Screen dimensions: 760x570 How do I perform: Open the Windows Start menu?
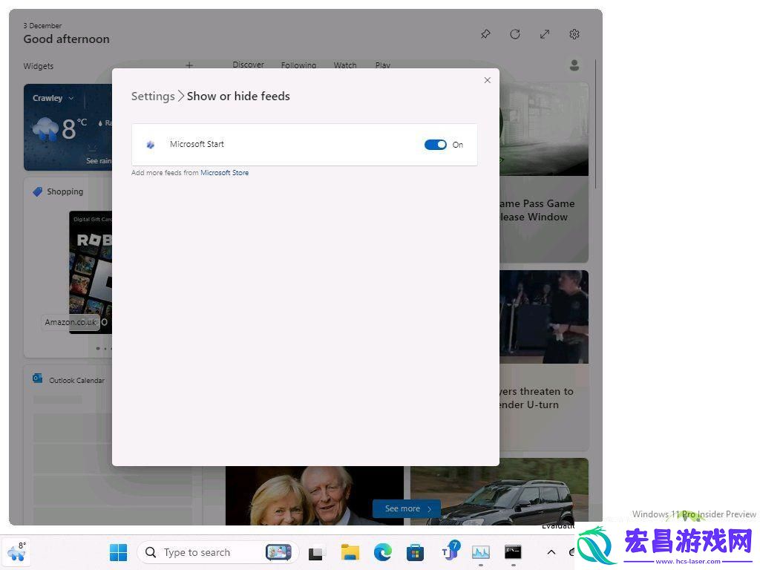tap(118, 552)
